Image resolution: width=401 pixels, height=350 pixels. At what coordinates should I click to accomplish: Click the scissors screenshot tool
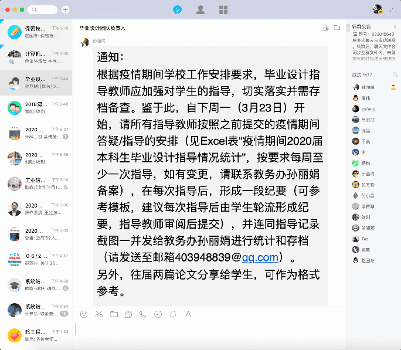[99, 314]
